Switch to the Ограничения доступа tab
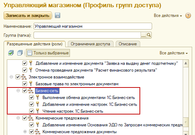 pyautogui.click(x=90, y=44)
